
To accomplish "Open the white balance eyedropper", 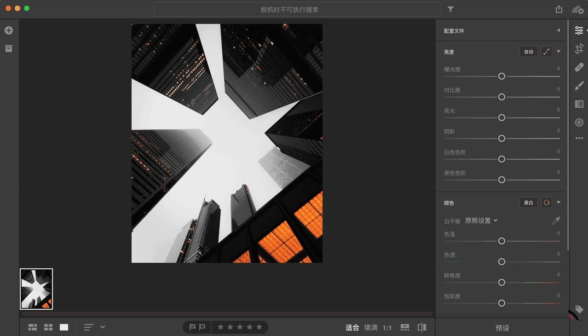I will 555,220.
